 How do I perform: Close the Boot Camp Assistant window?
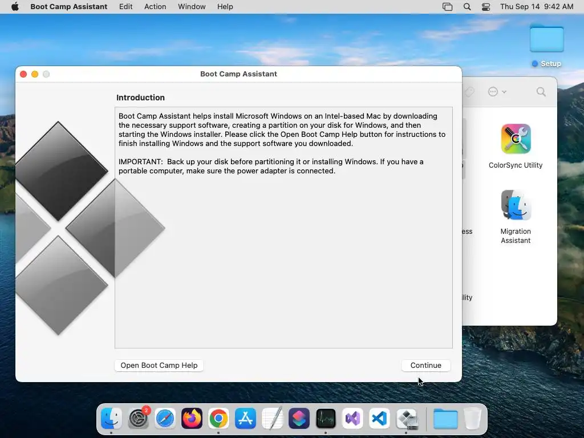(23, 74)
